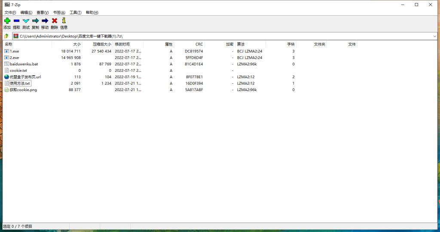Select the cookie.txt file icon
This screenshot has width=440, height=232.
(x=7, y=70)
